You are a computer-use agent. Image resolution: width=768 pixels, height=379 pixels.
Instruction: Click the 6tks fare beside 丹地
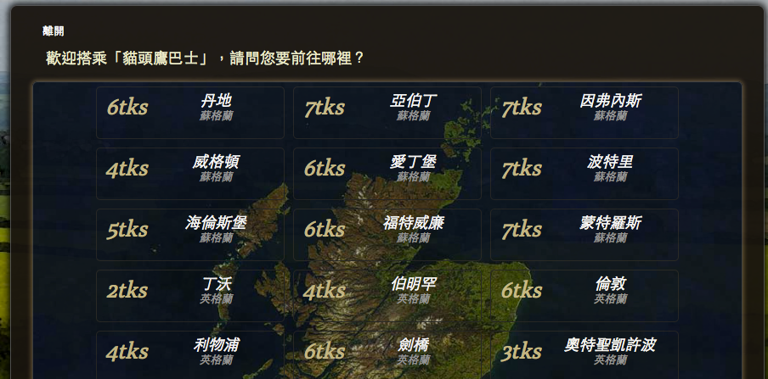point(127,108)
